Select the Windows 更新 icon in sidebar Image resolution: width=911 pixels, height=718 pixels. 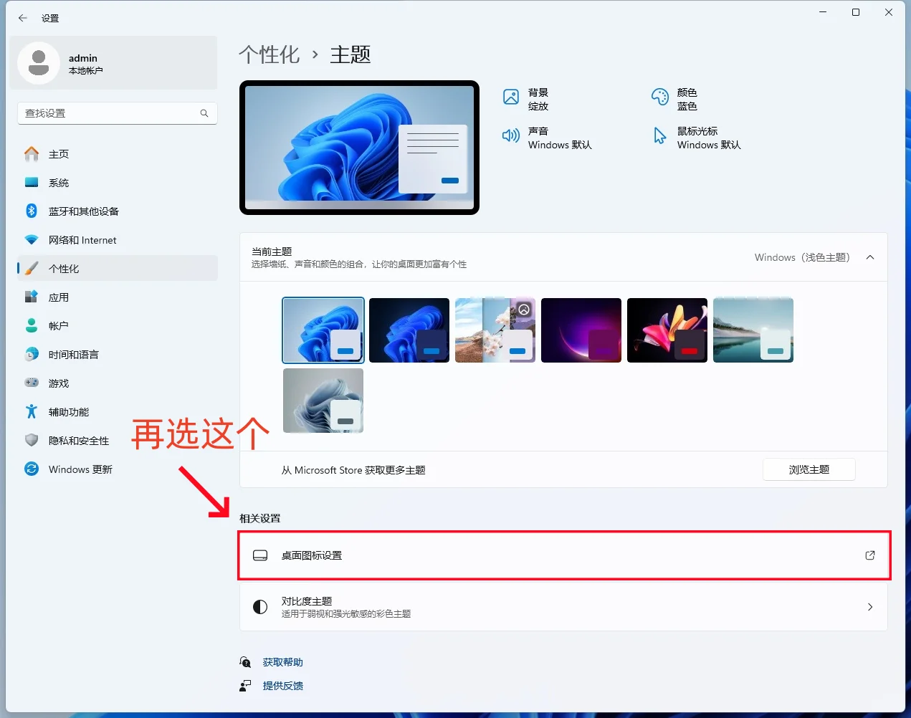[x=31, y=469]
